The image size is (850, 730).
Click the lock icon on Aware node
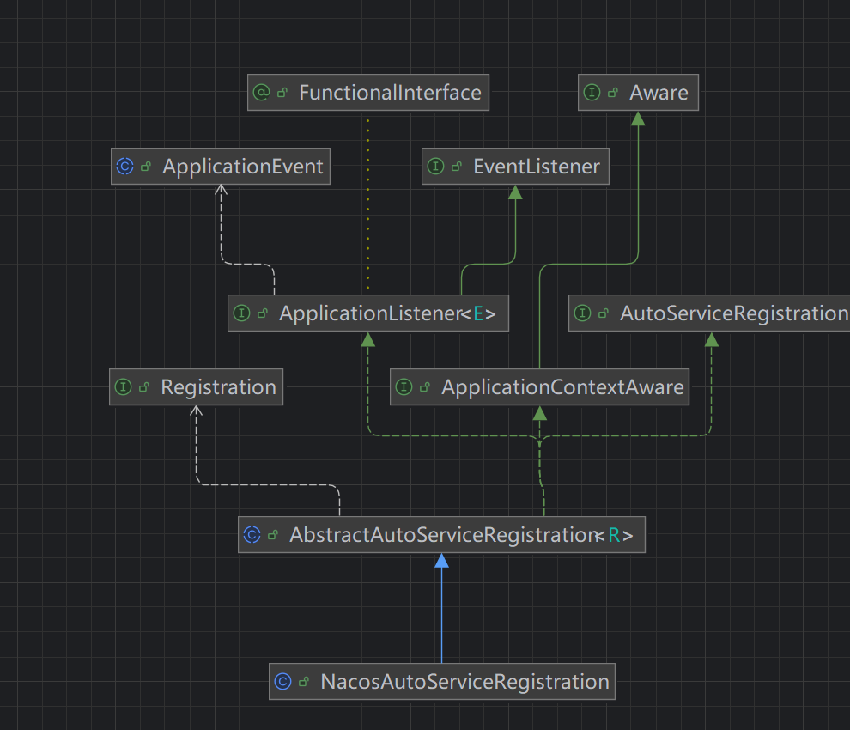[x=613, y=94]
